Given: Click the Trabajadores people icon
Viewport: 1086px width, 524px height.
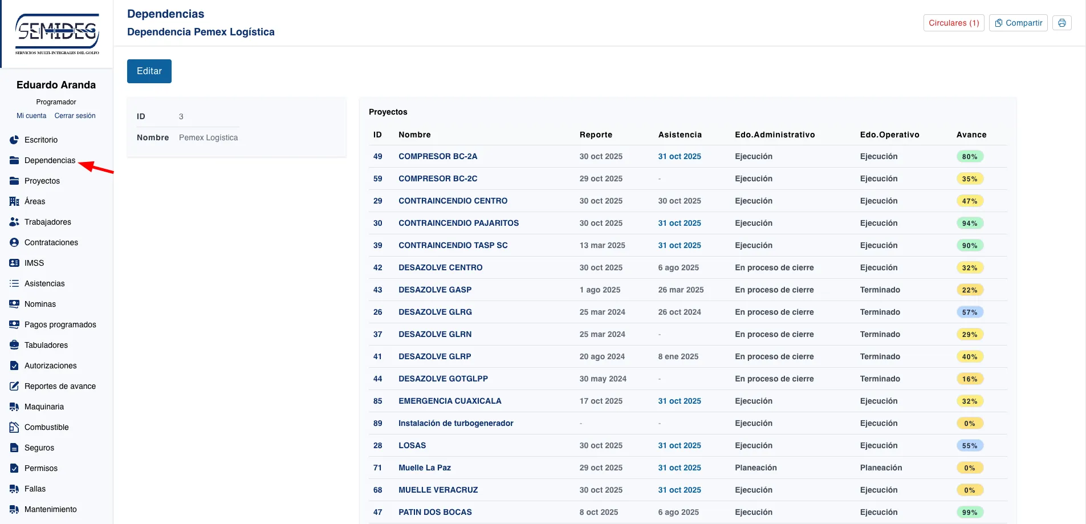Looking at the screenshot, I should 14,222.
